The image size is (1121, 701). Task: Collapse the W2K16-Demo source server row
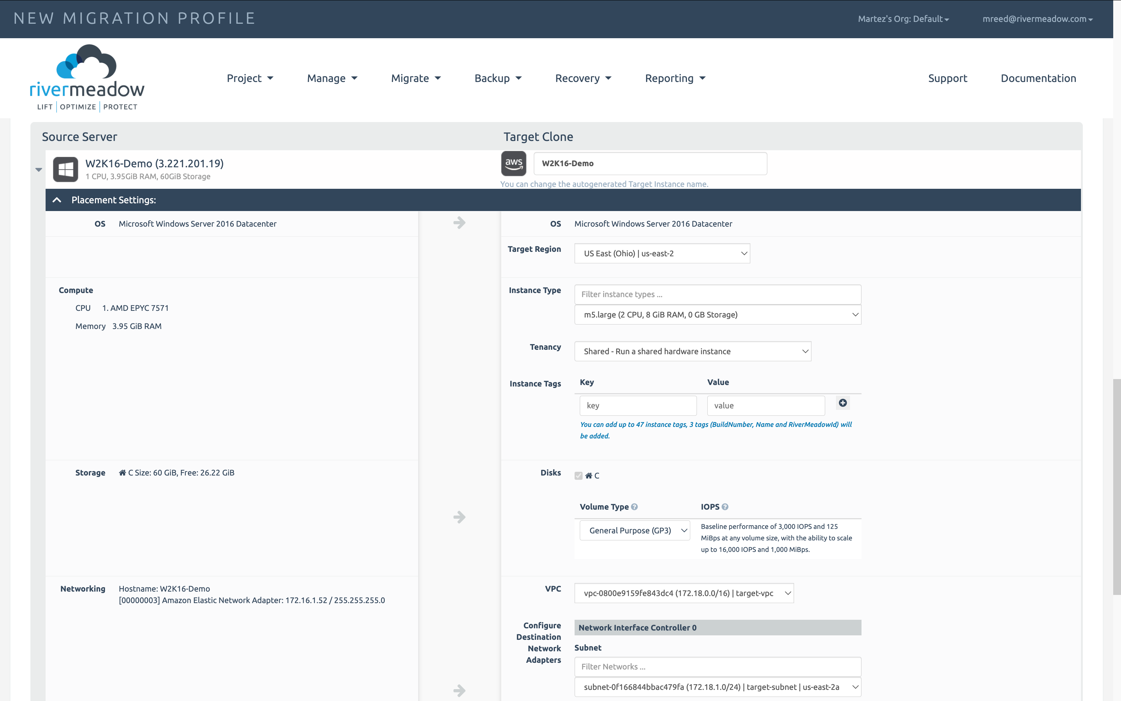(x=39, y=170)
